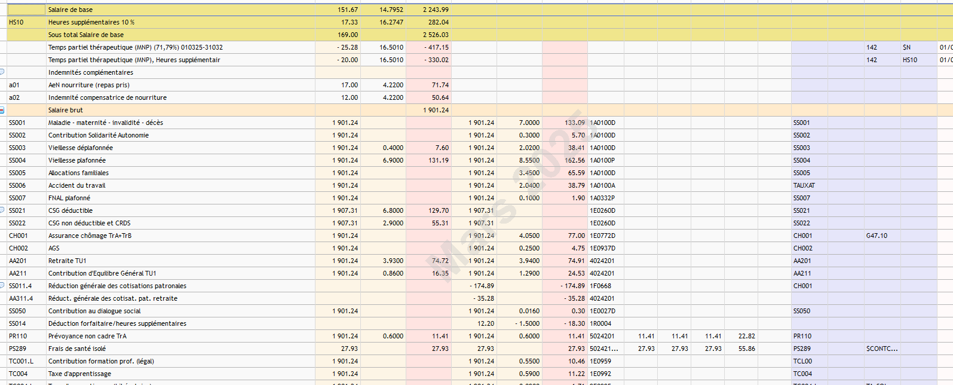Click the 'CSG déductible' label

pyautogui.click(x=71, y=210)
